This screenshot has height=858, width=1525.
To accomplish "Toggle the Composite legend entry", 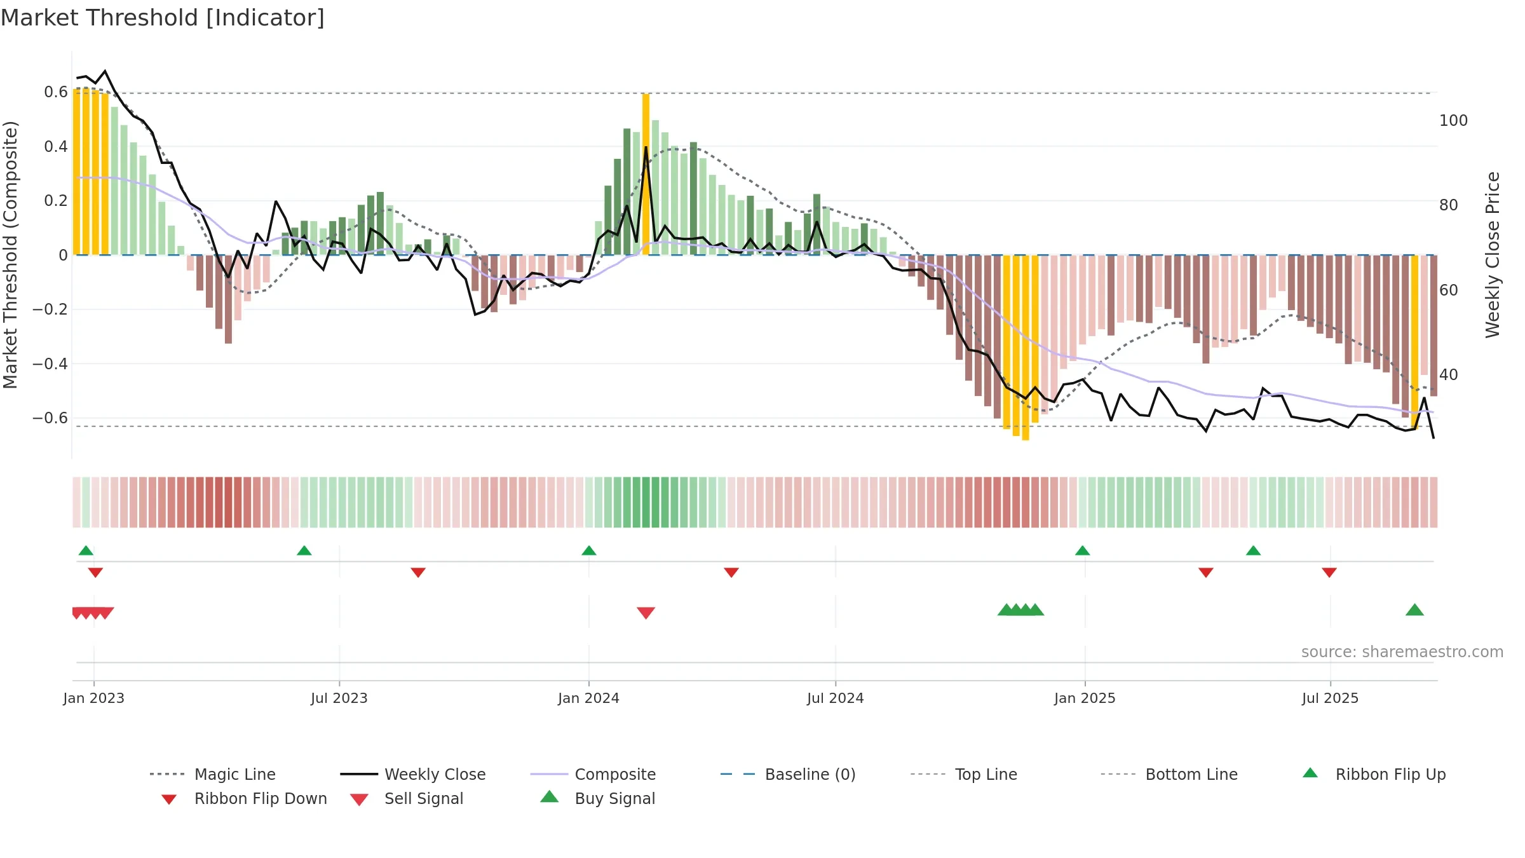I will point(593,774).
